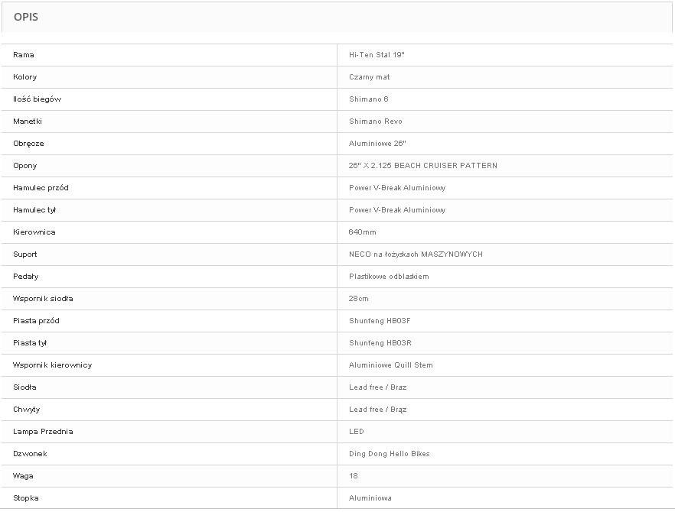Select the Czarny mat color value
The height and width of the screenshot is (512, 675).
pyautogui.click(x=370, y=77)
